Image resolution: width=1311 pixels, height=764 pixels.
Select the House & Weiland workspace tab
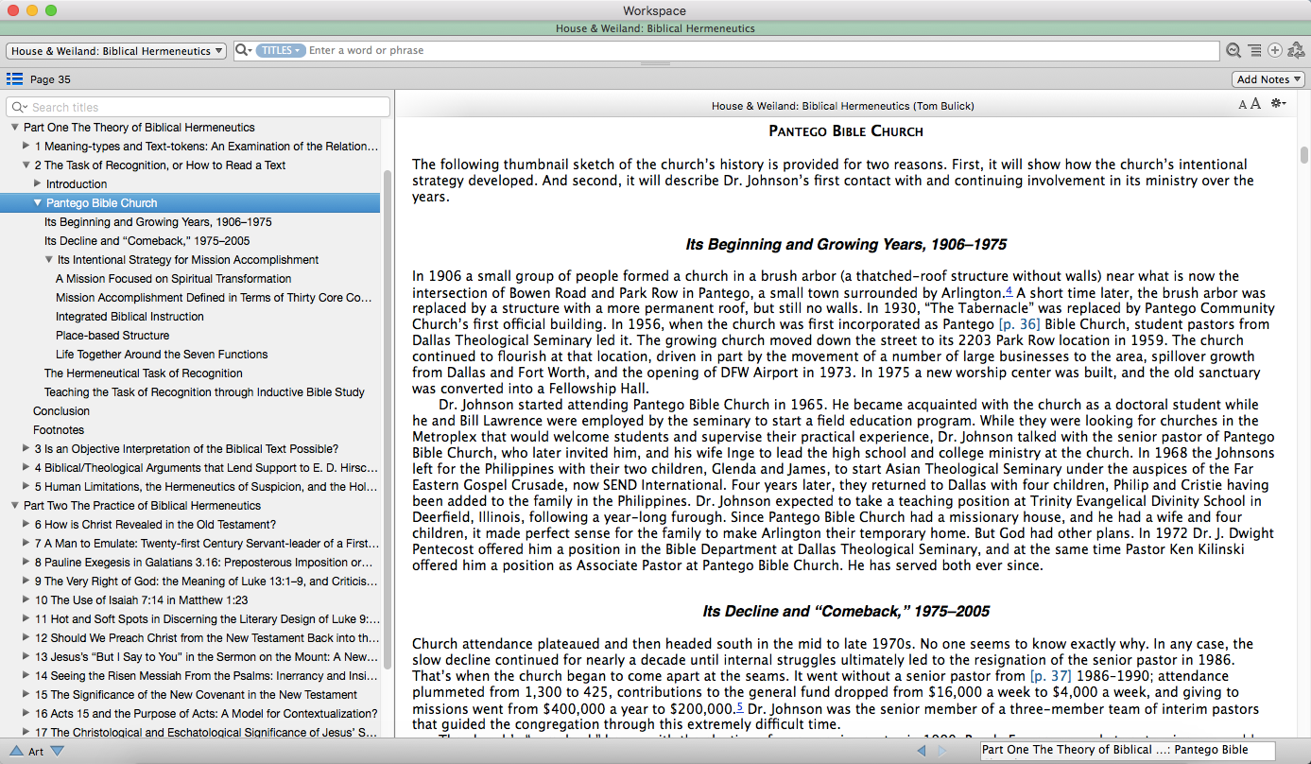(x=655, y=28)
